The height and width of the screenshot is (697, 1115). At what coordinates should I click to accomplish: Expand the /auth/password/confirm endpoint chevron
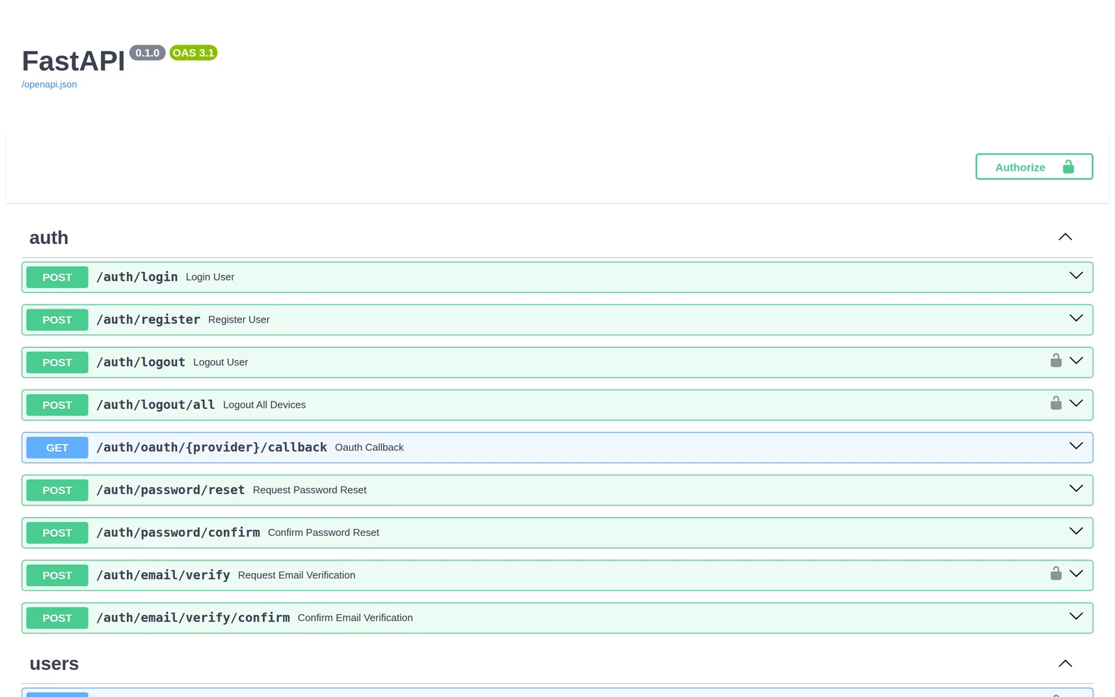(x=1076, y=530)
